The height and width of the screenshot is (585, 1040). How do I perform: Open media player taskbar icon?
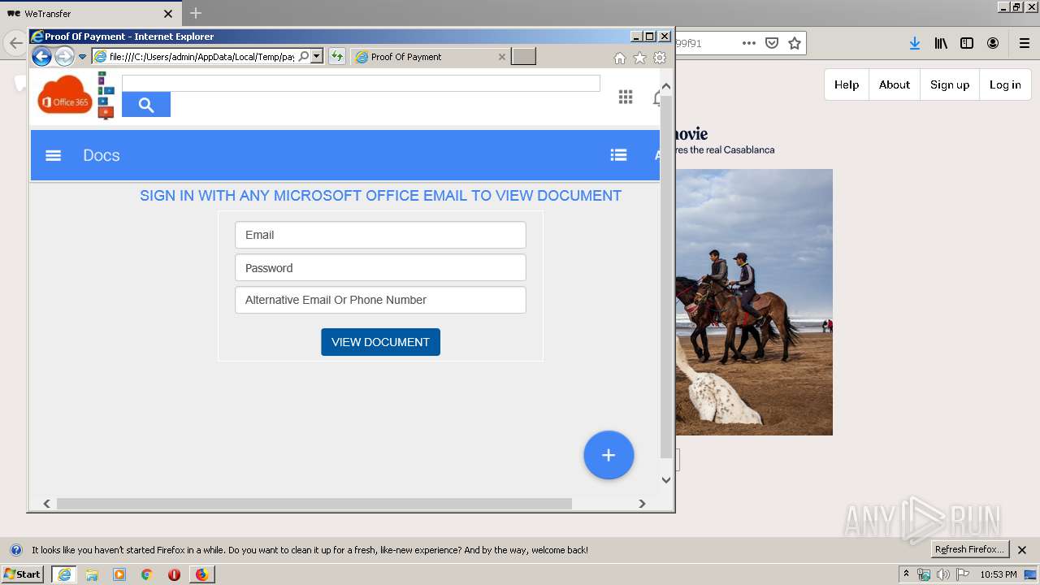[x=119, y=574]
